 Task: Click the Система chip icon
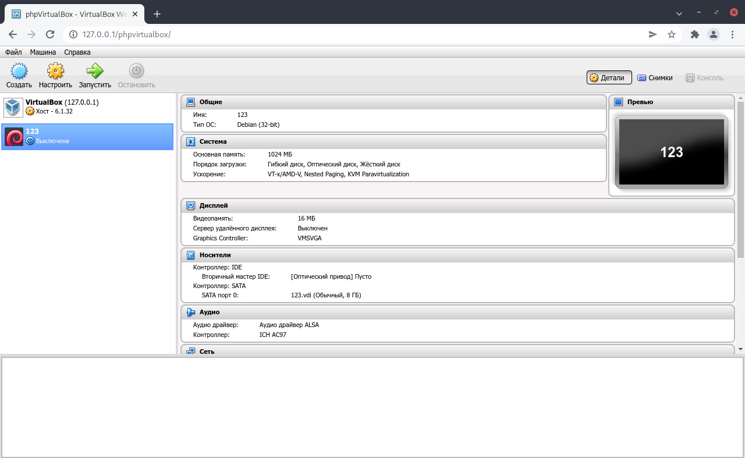pos(190,141)
